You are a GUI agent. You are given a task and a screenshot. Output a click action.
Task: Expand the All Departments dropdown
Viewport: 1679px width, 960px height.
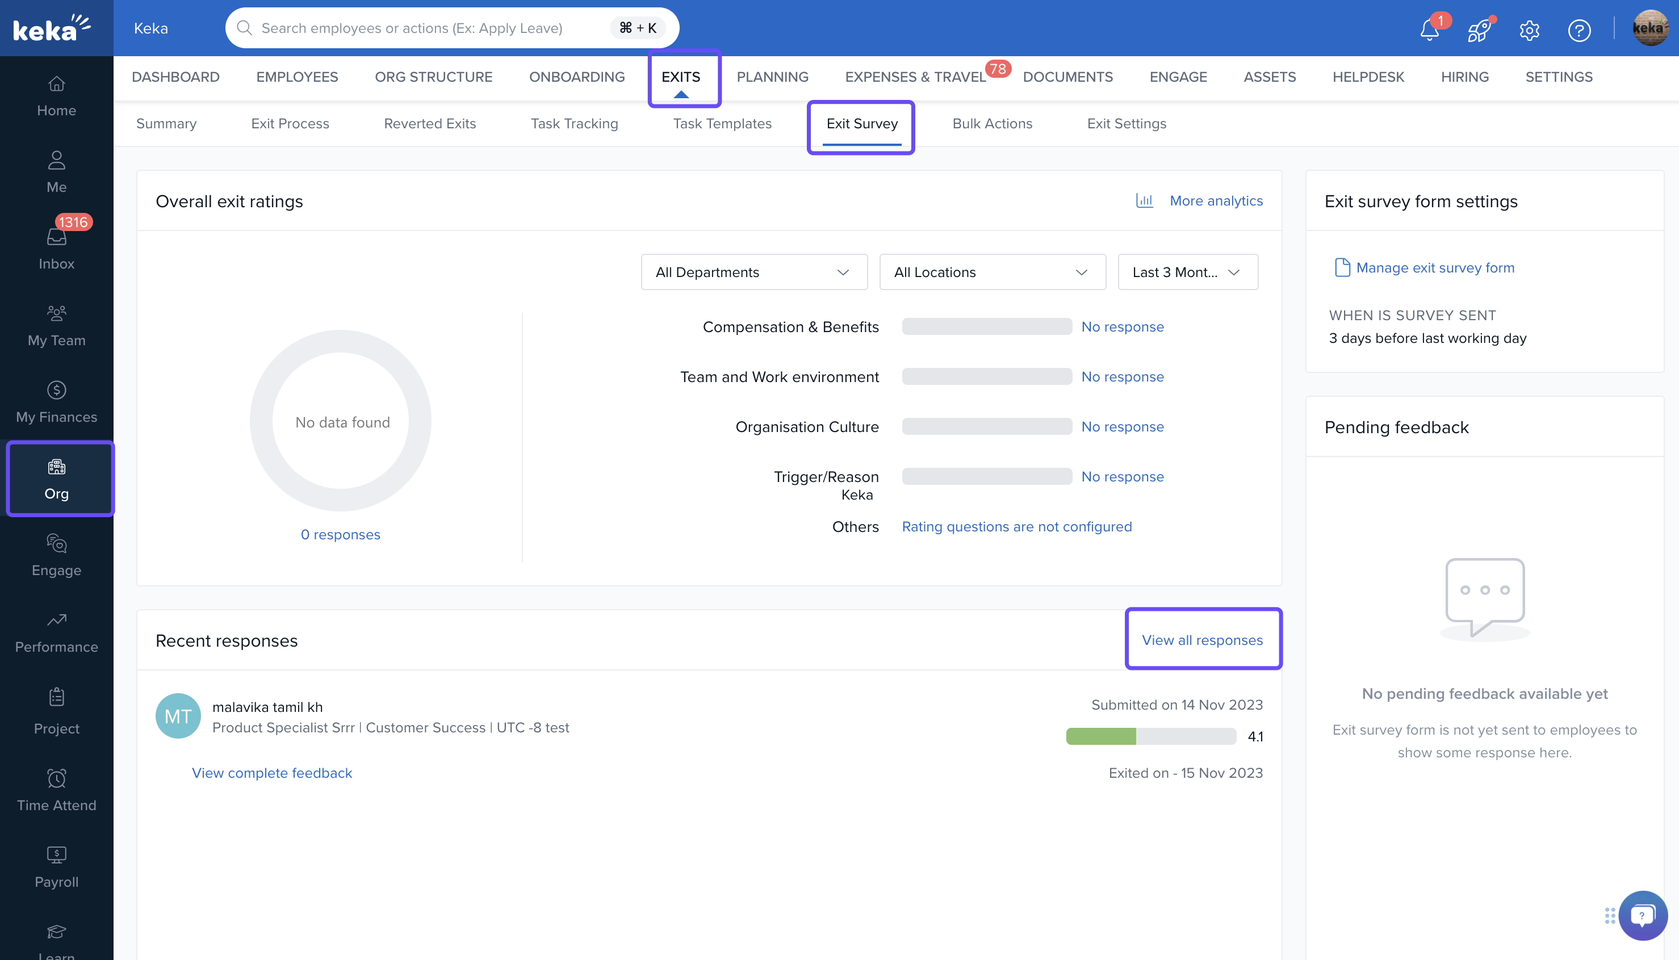pyautogui.click(x=754, y=271)
